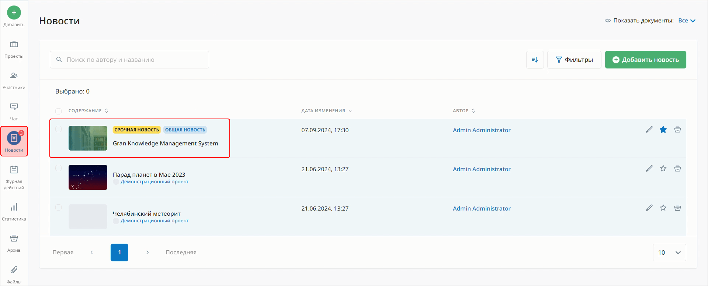Open the author link for Челябинский метеорит
Viewport: 708px width, 286px height.
coord(482,208)
